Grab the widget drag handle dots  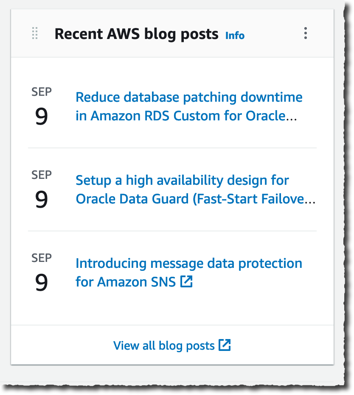point(35,33)
